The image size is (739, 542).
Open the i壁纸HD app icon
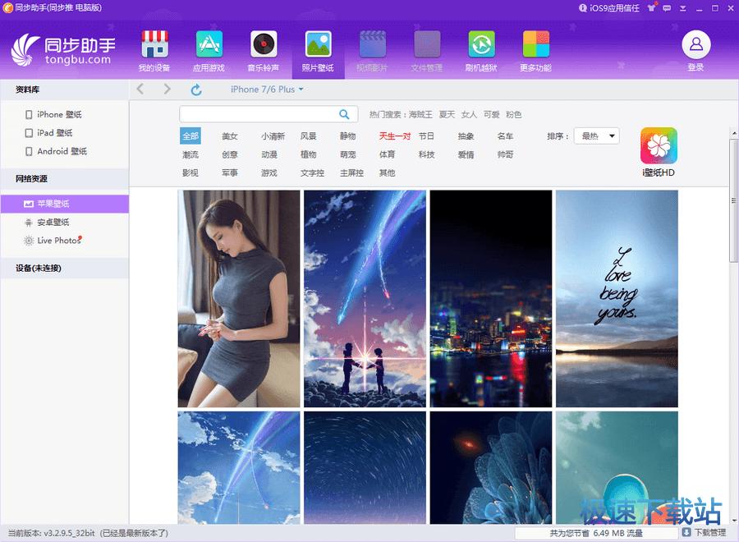coord(659,146)
